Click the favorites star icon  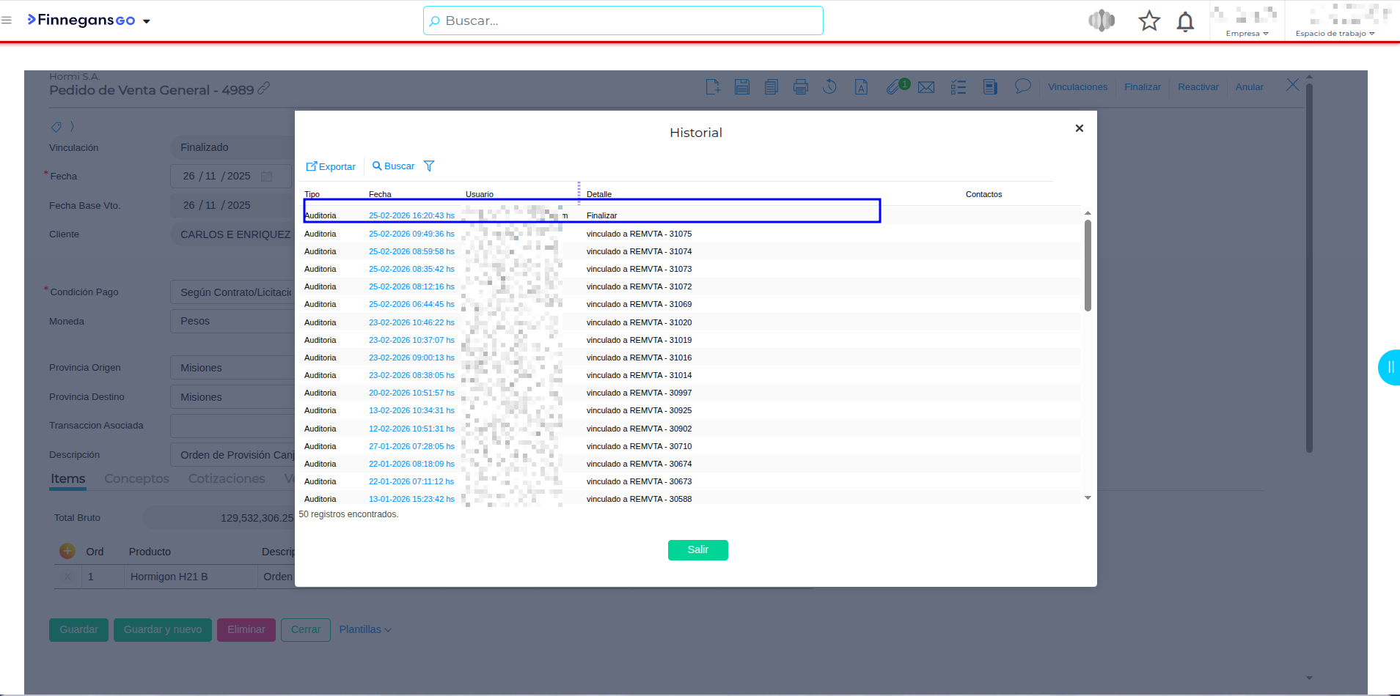click(x=1148, y=21)
